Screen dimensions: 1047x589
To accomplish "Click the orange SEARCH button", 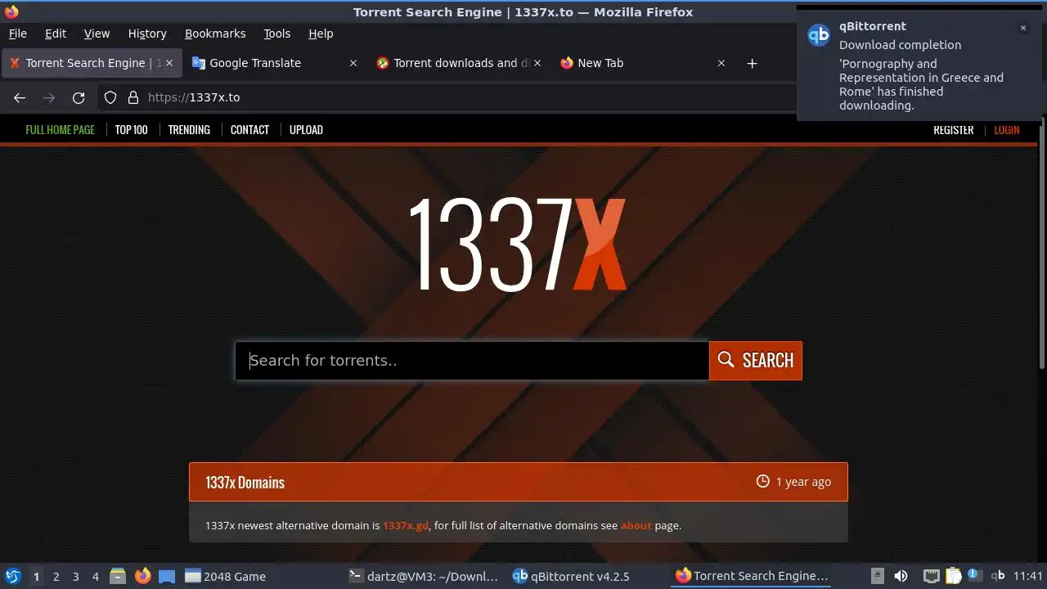I will [x=756, y=361].
